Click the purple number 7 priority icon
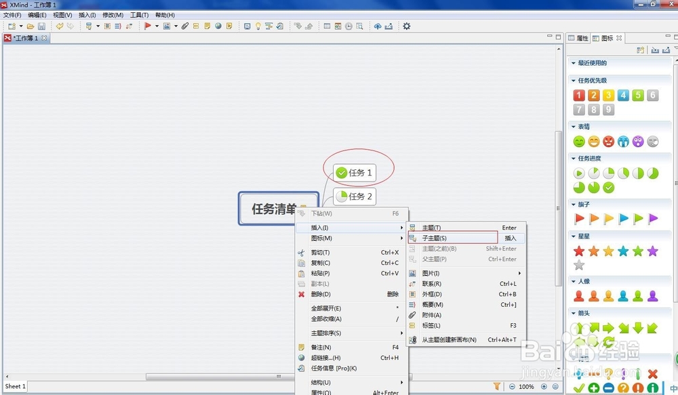This screenshot has width=678, height=395. coord(579,110)
